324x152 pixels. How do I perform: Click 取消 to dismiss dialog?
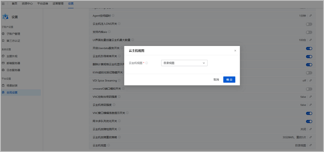click(216, 80)
